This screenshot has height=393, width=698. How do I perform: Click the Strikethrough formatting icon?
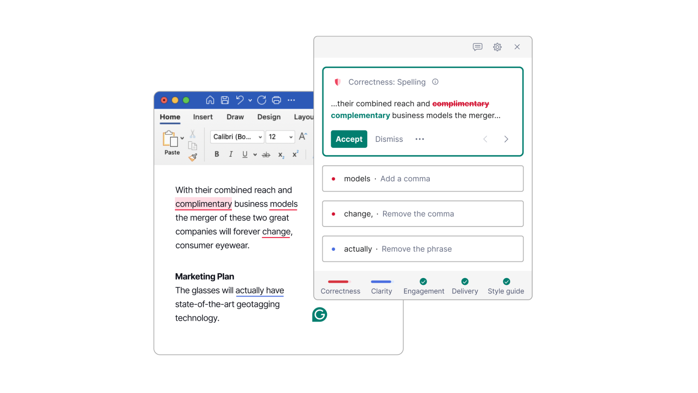coord(266,154)
